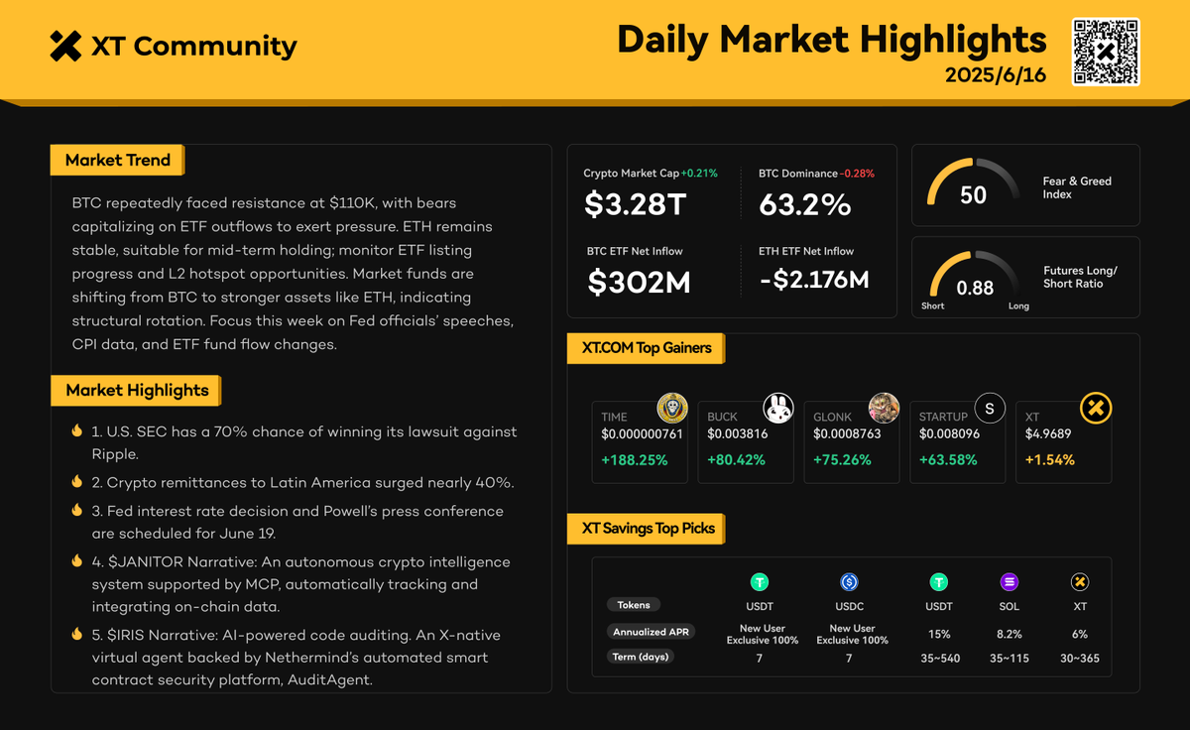Click the +1.54% gain for XT
This screenshot has width=1190, height=730.
tap(1050, 460)
